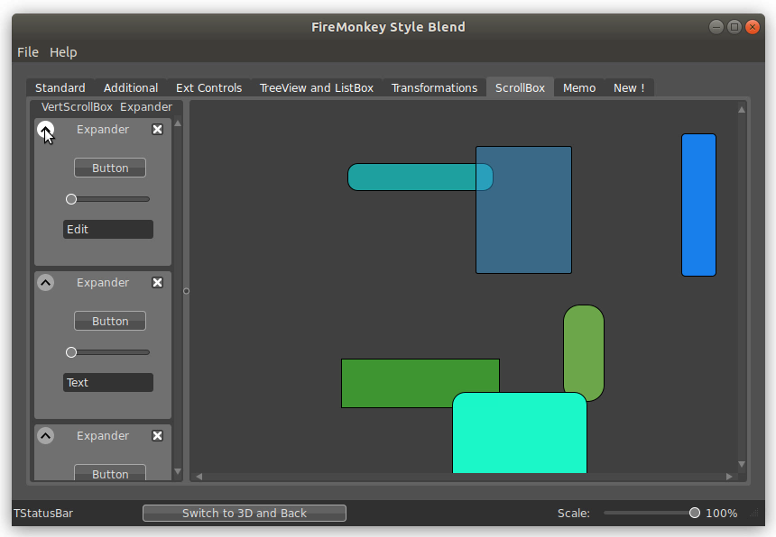Click Button in the first Expander
Viewport: 776px width, 537px height.
click(x=110, y=168)
